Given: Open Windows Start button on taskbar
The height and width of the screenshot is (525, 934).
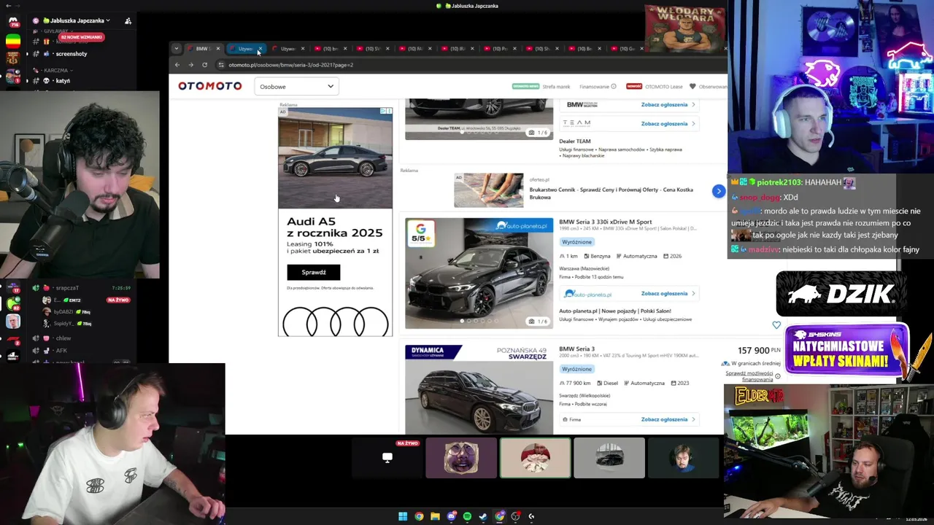Looking at the screenshot, I should coord(403,516).
